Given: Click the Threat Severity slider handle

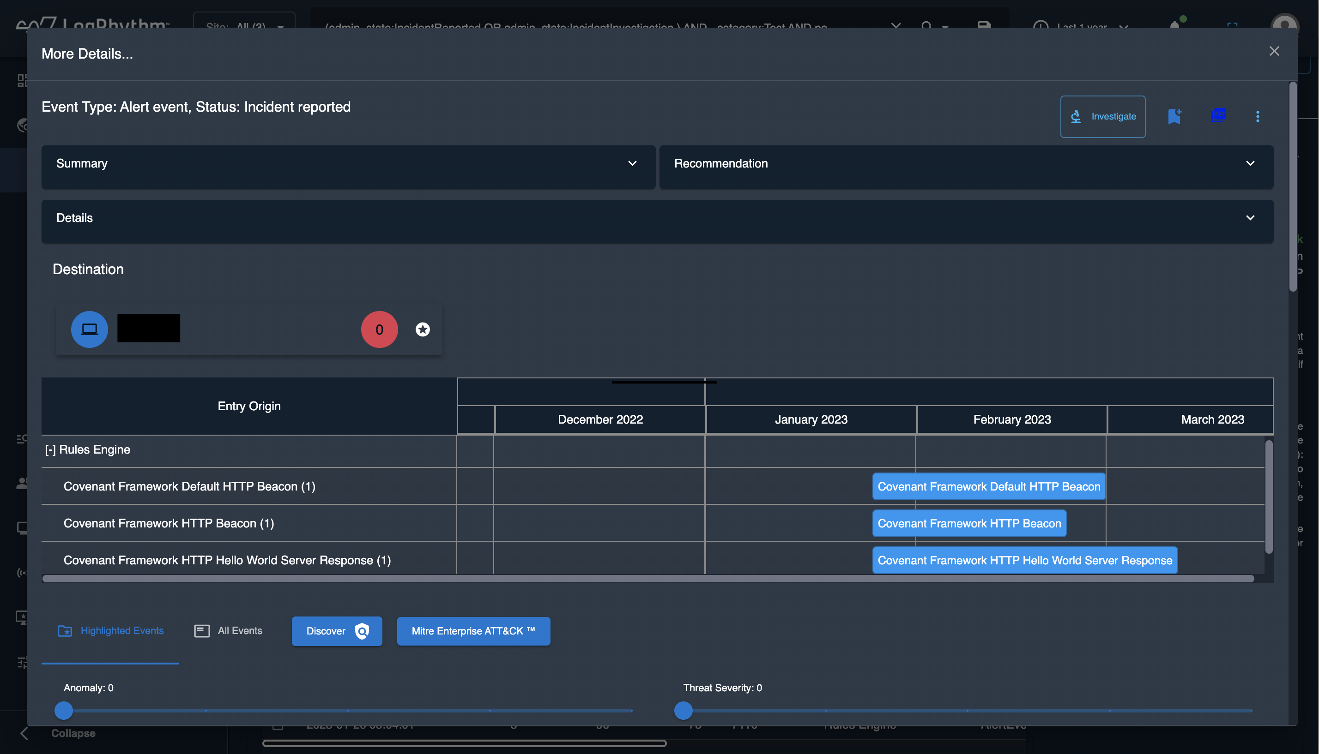Looking at the screenshot, I should coord(683,711).
